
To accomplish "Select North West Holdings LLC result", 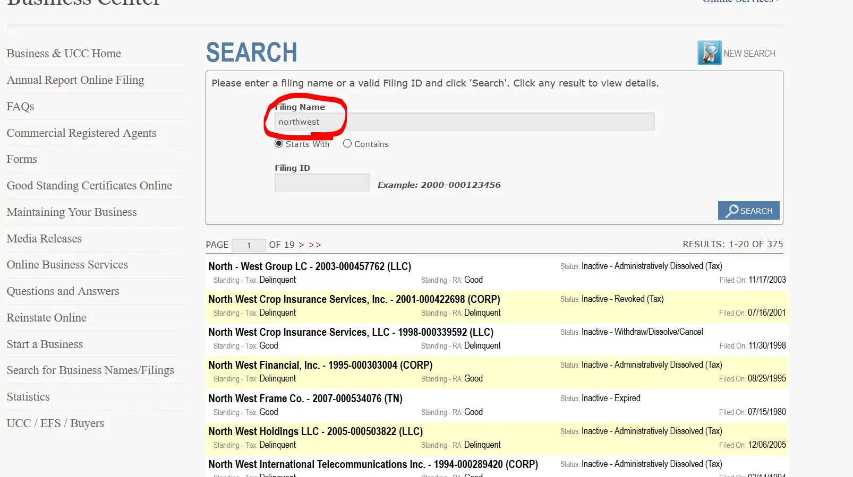I will 315,431.
